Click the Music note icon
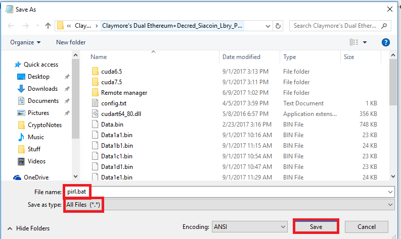This screenshot has width=401, height=239. (x=21, y=137)
